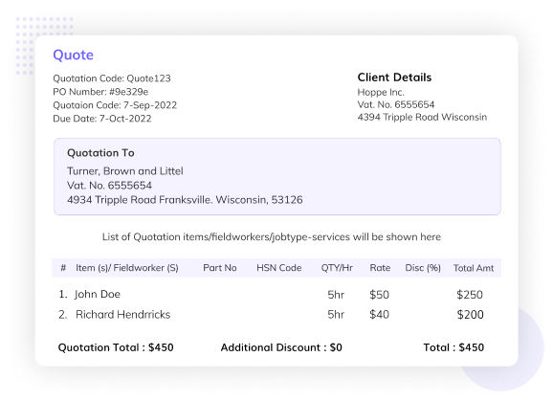The width and height of the screenshot is (553, 401).
Task: Select the Due Date 7-Oct-2022 line
Action: (102, 119)
